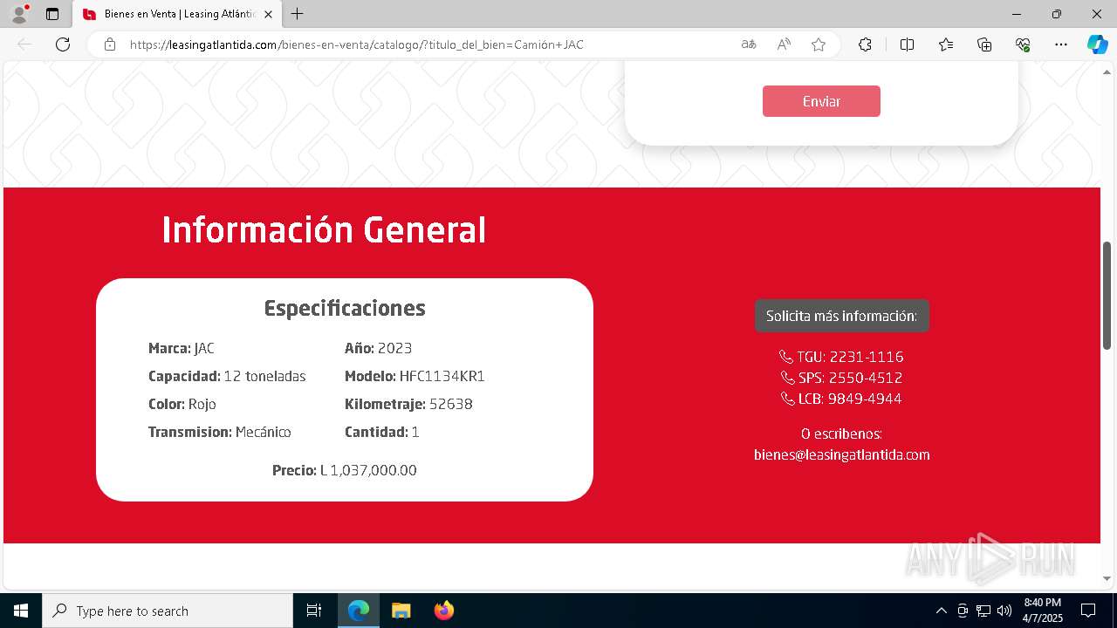Screen dimensions: 1117x628
Task: Click Capacidad: 12 toneladas text
Action: pyautogui.click(x=227, y=376)
